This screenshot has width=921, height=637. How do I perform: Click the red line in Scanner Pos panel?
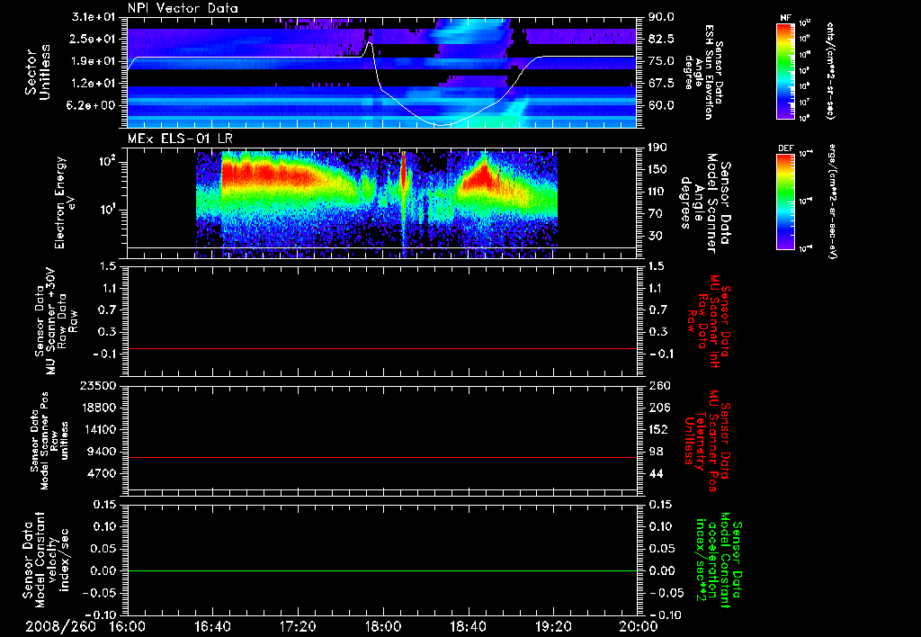point(381,458)
